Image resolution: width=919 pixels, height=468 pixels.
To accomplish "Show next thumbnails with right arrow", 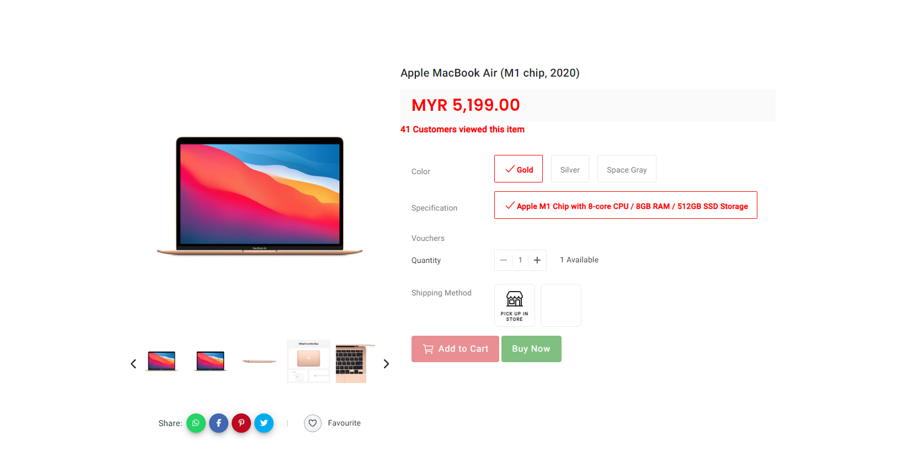I will coord(386,364).
